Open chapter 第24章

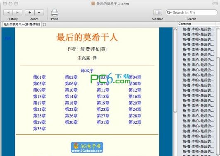click(135, 110)
